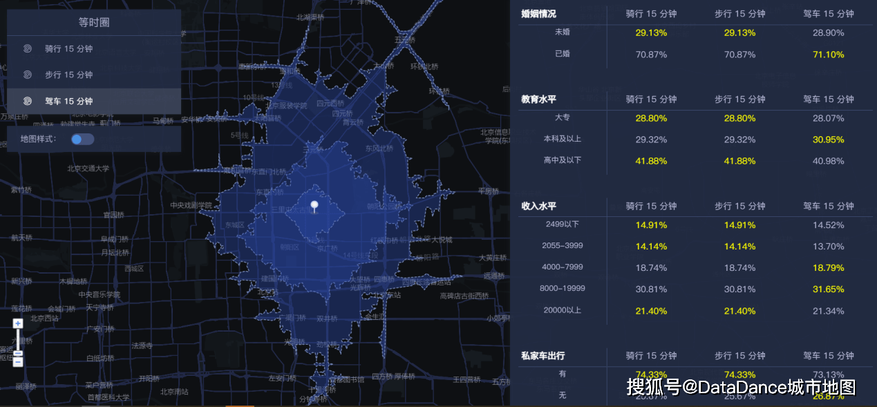877x407 pixels.
Task: Click the 教育水平 section heading
Action: coord(538,100)
